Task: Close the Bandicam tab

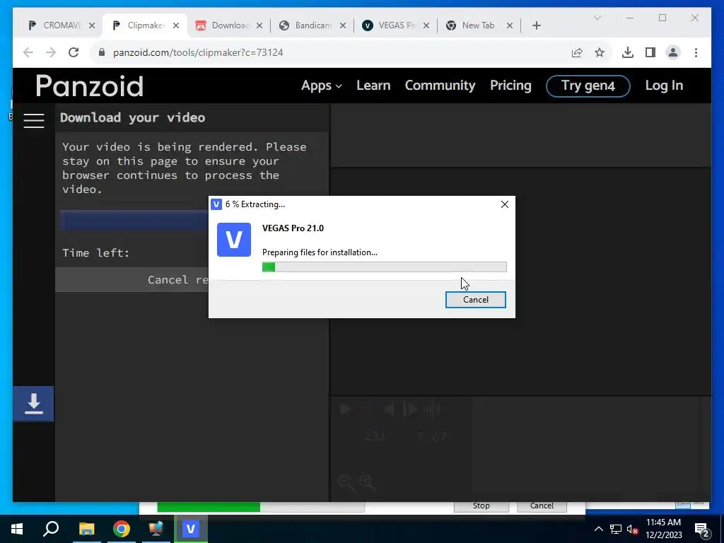Action: point(343,25)
